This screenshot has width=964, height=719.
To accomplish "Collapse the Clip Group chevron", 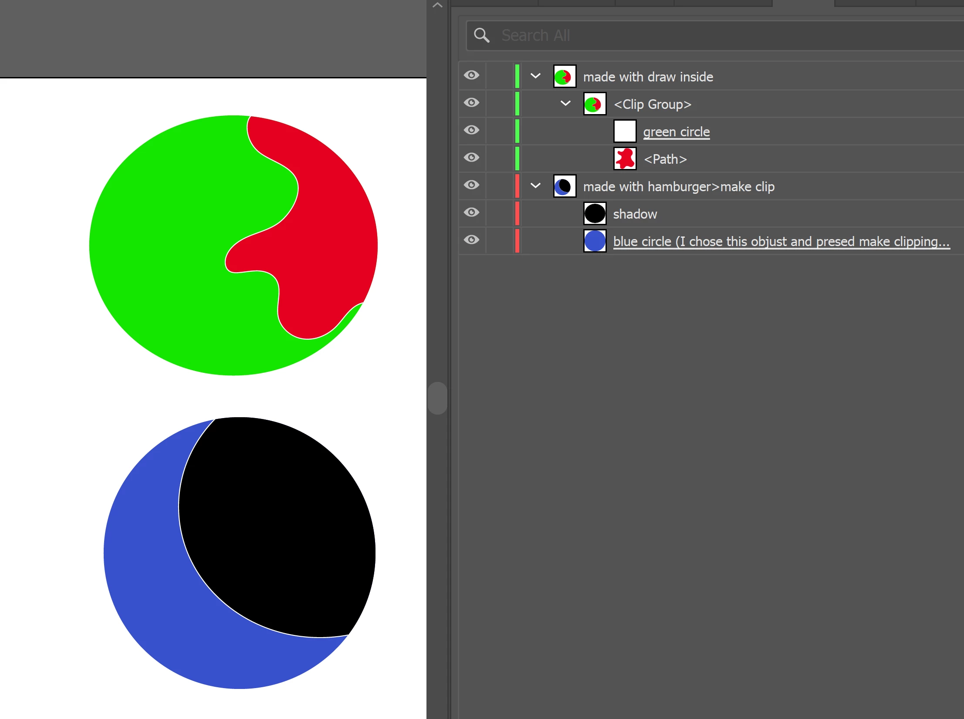I will (565, 104).
